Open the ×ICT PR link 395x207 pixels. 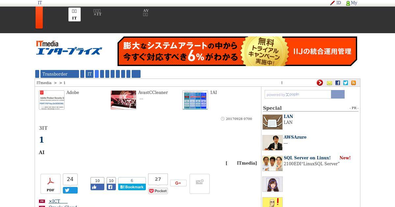[58, 201]
